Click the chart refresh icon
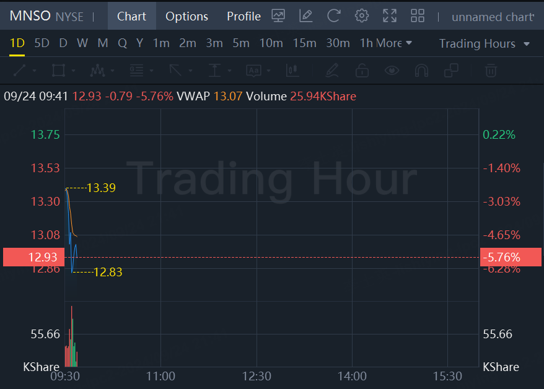This screenshot has height=389, width=544. 334,16
